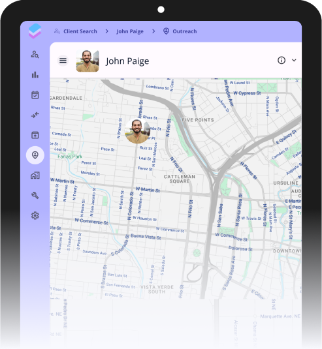Click John Paige's header profile photo
Image resolution: width=322 pixels, height=349 pixels.
click(x=88, y=61)
